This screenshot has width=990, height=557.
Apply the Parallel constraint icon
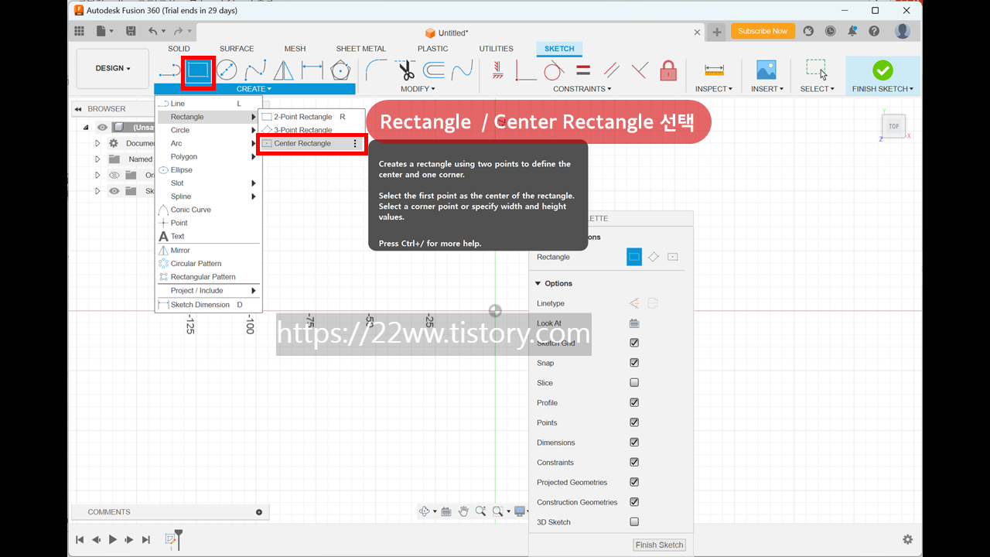pyautogui.click(x=611, y=70)
